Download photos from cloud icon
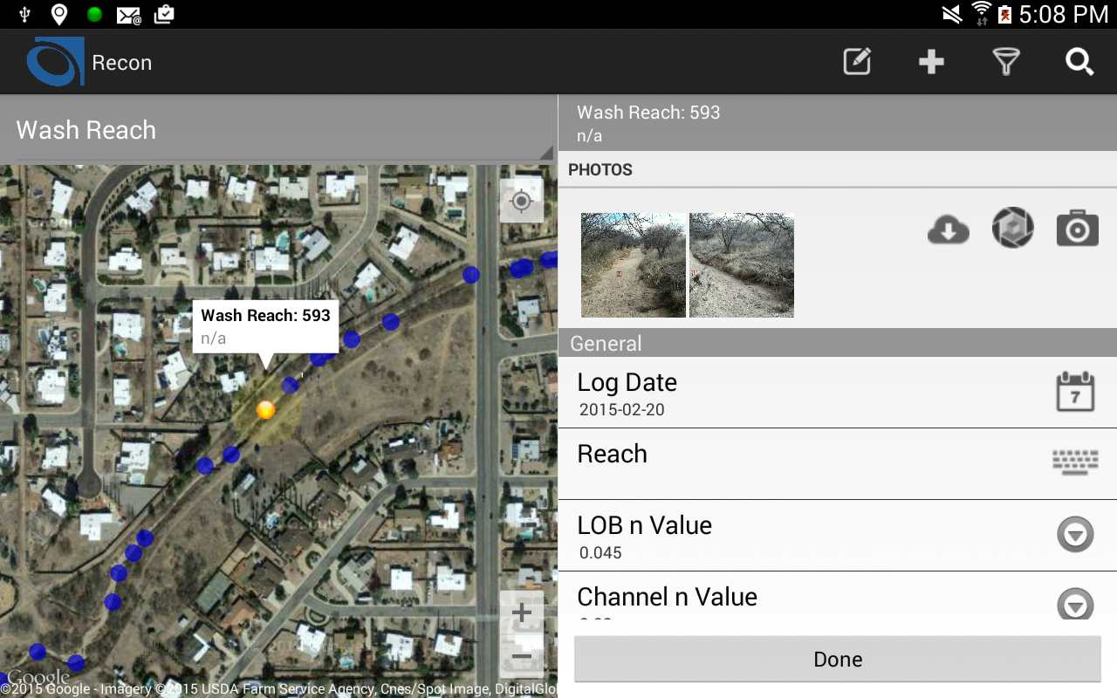Image resolution: width=1117 pixels, height=698 pixels. (949, 229)
